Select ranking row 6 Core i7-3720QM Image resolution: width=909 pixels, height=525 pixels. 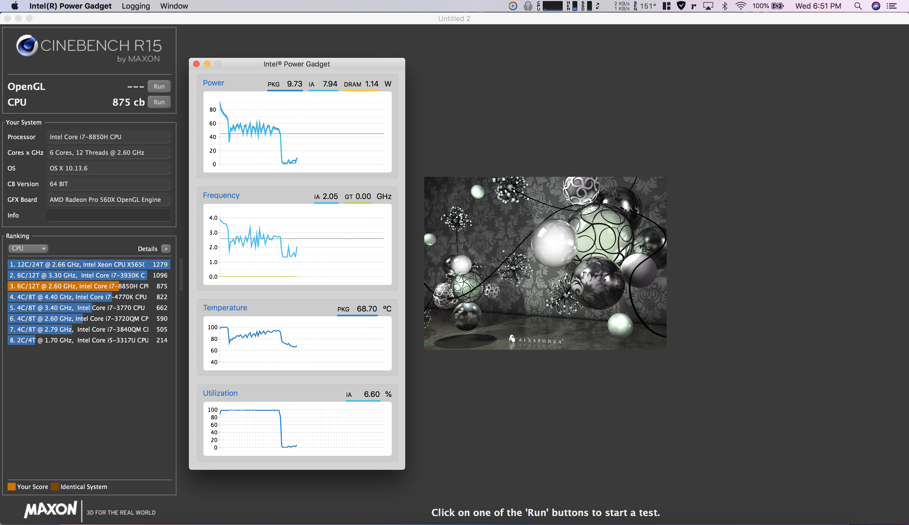coord(89,318)
